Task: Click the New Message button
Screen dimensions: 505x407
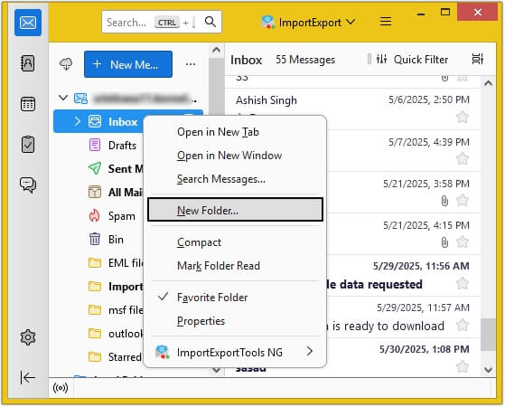Action: (x=128, y=64)
